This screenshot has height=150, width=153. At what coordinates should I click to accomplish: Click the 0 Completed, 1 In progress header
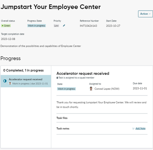(x=23, y=70)
